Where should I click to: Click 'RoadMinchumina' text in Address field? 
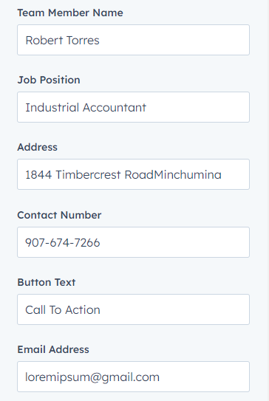(173, 175)
